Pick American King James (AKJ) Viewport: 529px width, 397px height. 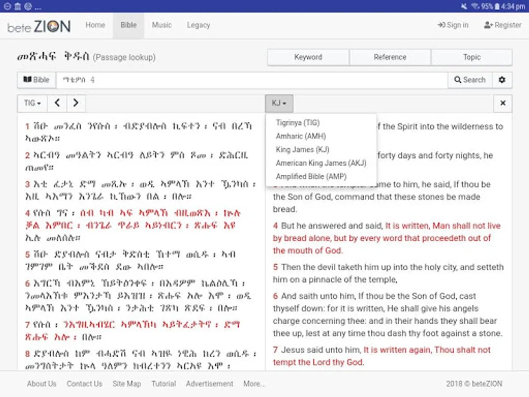pyautogui.click(x=320, y=163)
